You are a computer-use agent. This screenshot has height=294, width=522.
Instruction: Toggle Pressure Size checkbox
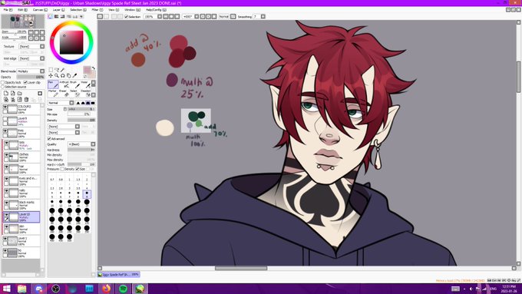78,169
